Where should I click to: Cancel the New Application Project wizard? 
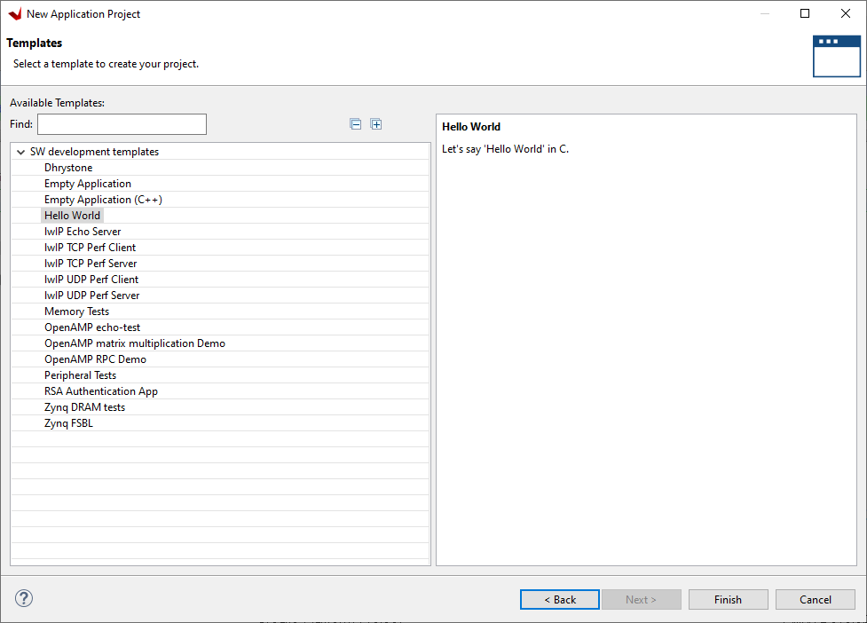pos(815,600)
